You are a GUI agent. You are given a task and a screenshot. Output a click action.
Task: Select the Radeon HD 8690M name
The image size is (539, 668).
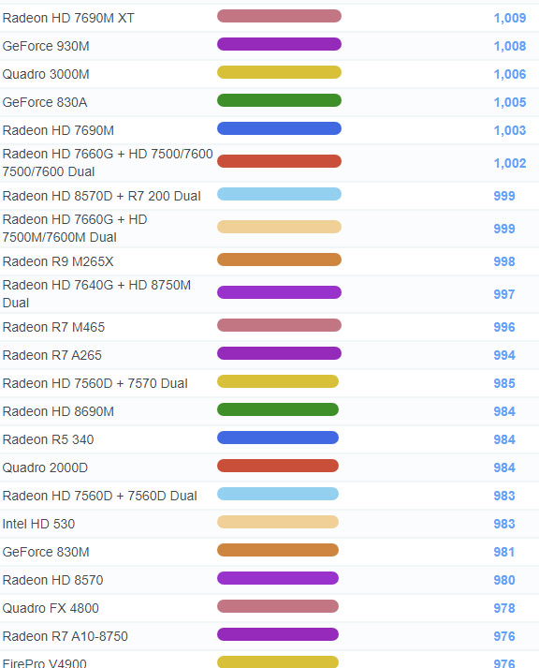(x=58, y=411)
